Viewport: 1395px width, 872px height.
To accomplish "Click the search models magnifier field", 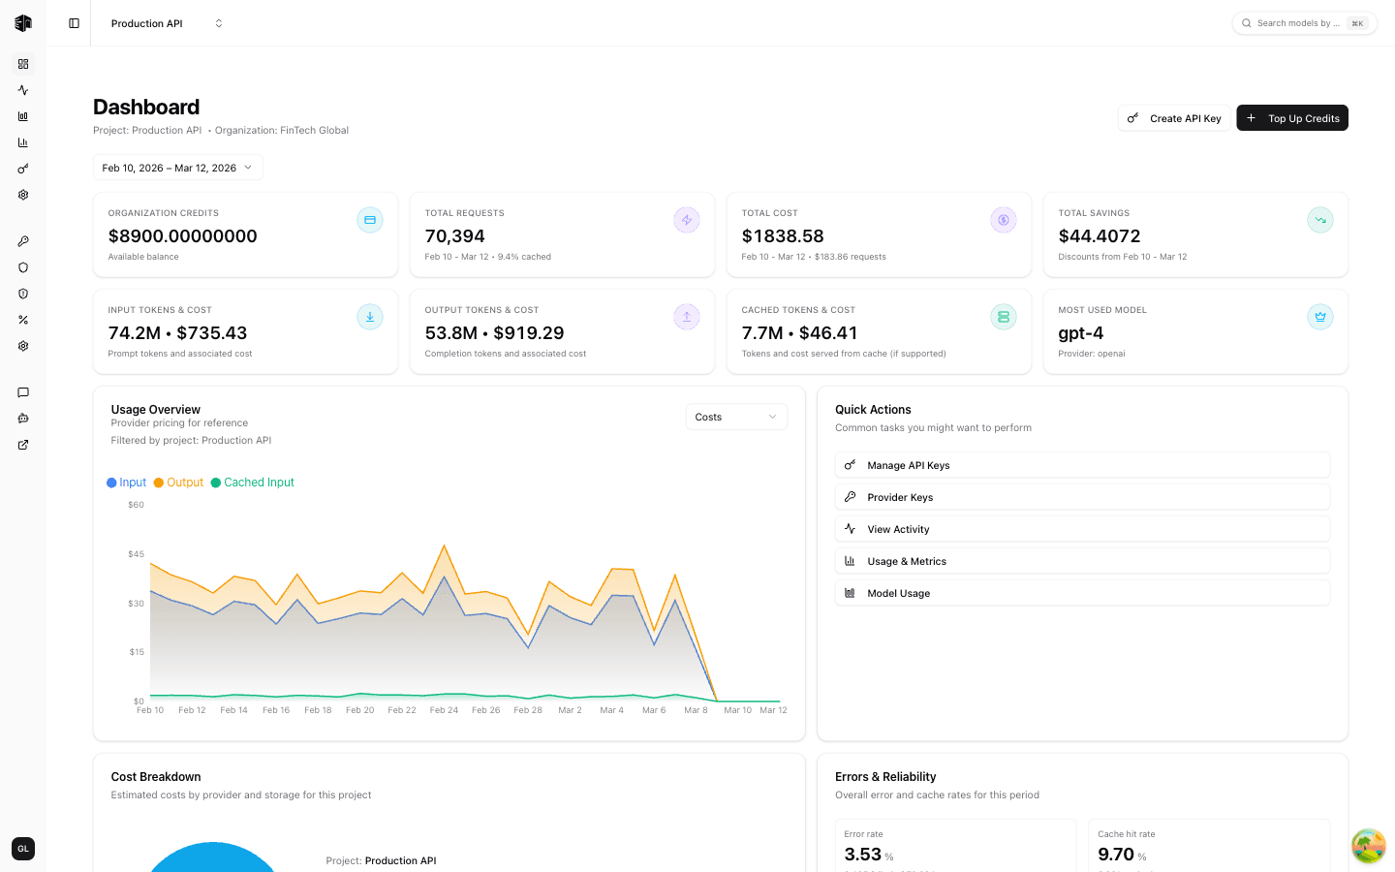I will (x=1304, y=22).
